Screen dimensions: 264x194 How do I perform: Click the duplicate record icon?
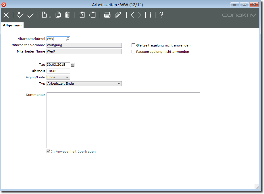pos(58,15)
